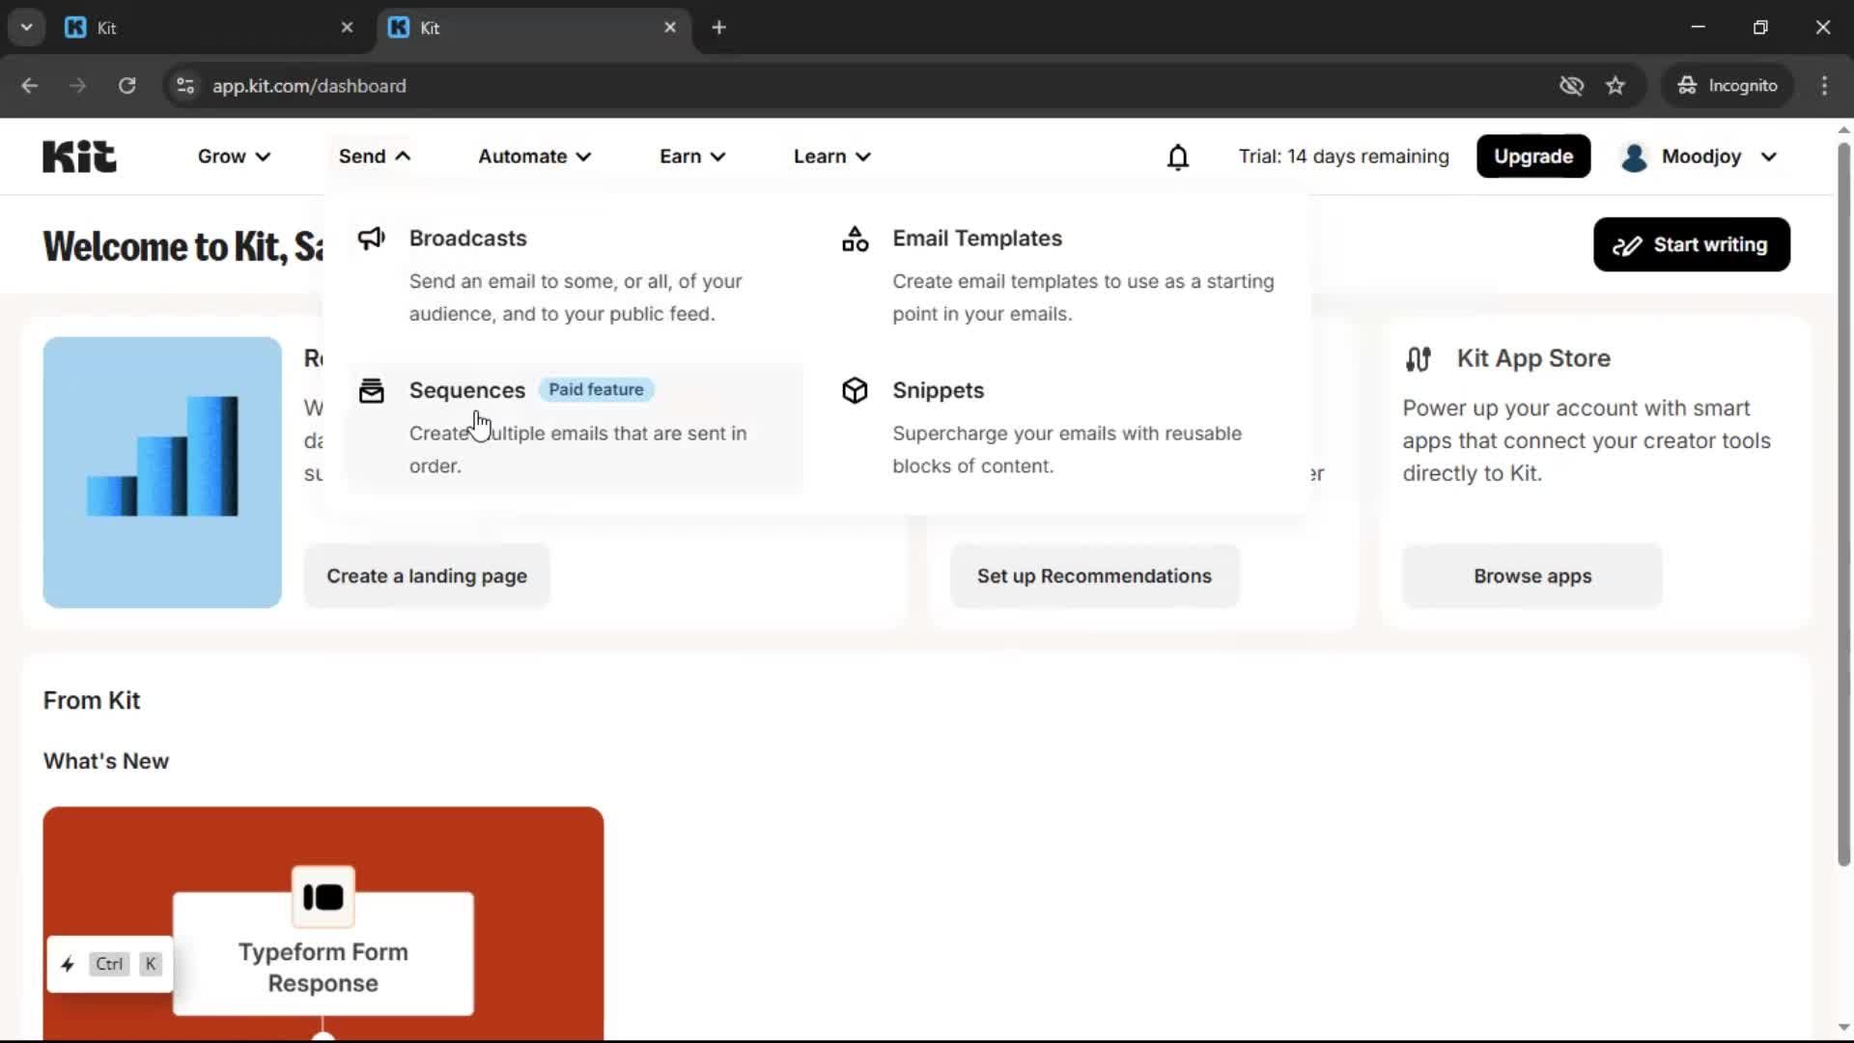1854x1043 pixels.
Task: Click the bar chart thumbnail illustration
Action: 161,472
